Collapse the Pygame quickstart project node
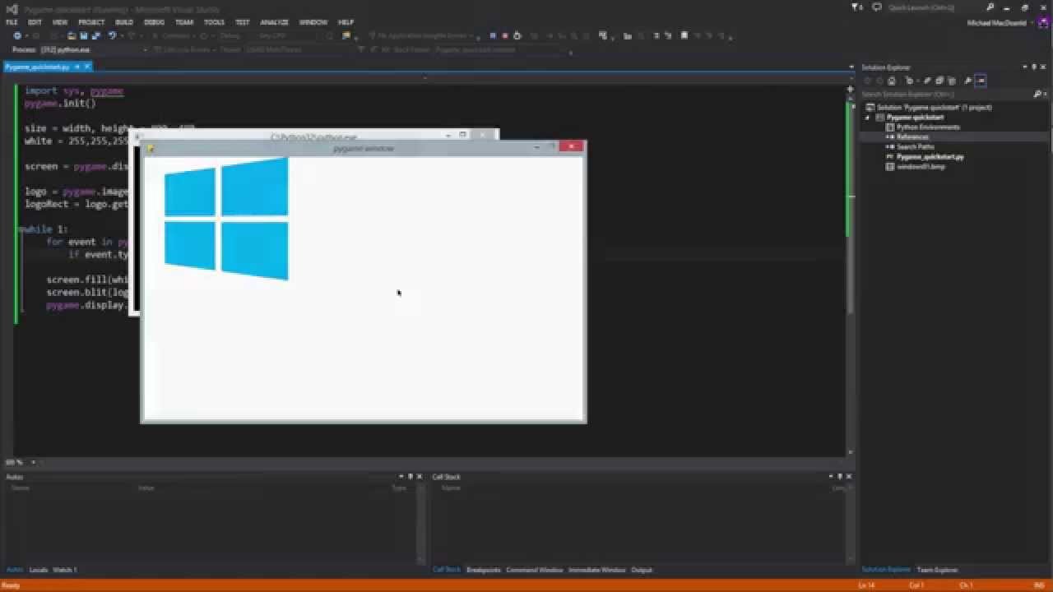Image resolution: width=1053 pixels, height=592 pixels. pos(867,117)
